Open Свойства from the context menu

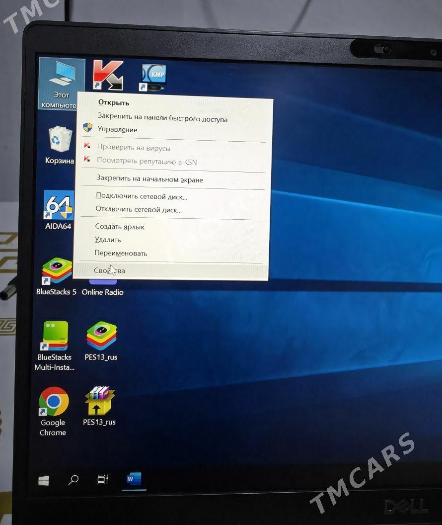[x=171, y=270]
